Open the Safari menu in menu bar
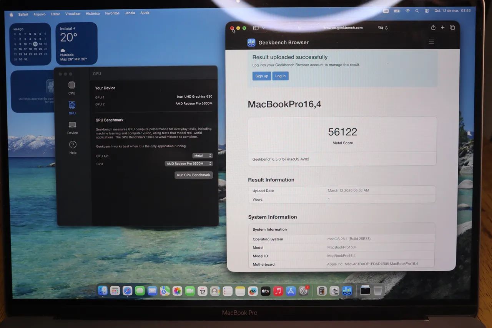 pos(23,14)
